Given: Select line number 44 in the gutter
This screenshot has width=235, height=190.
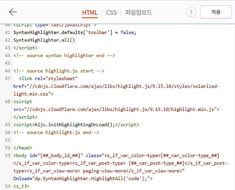Looking at the screenshot, I should [8, 55].
